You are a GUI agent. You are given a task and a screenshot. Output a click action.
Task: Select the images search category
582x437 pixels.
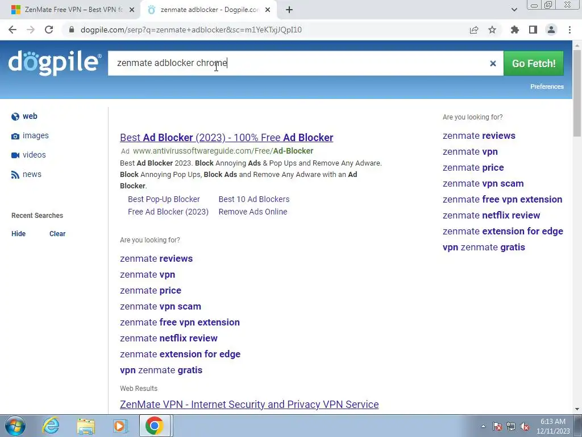pos(36,135)
